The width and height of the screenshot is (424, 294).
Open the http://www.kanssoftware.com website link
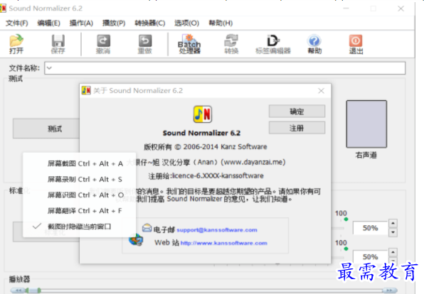pos(224,243)
